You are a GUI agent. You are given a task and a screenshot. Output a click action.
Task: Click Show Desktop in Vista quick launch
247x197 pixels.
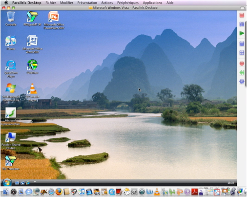[17, 183]
